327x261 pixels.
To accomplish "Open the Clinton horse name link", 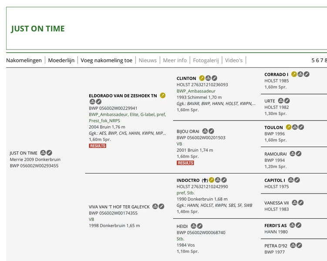I will click(x=186, y=78).
